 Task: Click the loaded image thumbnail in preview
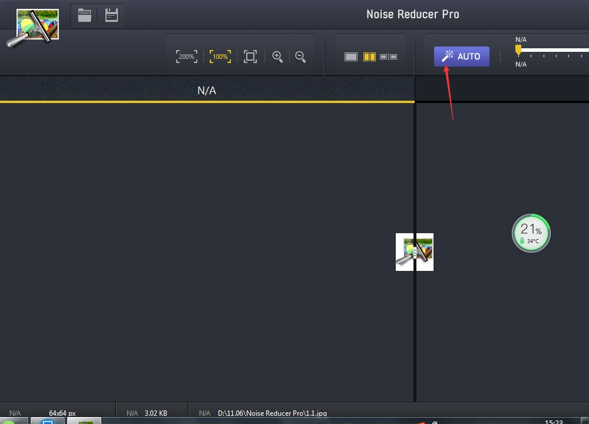click(x=415, y=252)
